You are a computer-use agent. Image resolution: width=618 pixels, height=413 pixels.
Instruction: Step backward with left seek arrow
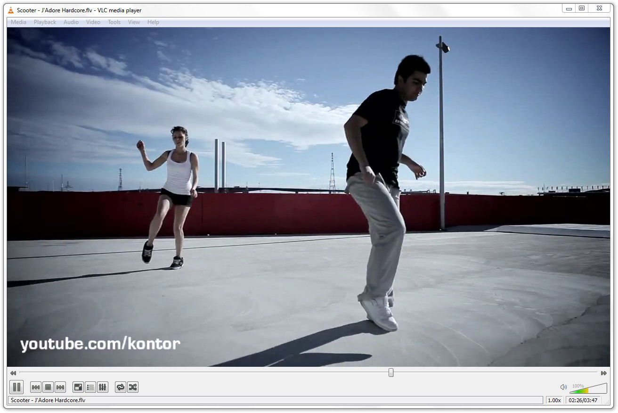(13, 373)
